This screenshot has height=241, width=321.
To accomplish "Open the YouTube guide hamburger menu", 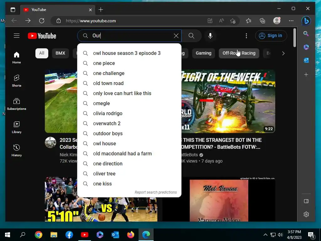I will click(x=17, y=36).
